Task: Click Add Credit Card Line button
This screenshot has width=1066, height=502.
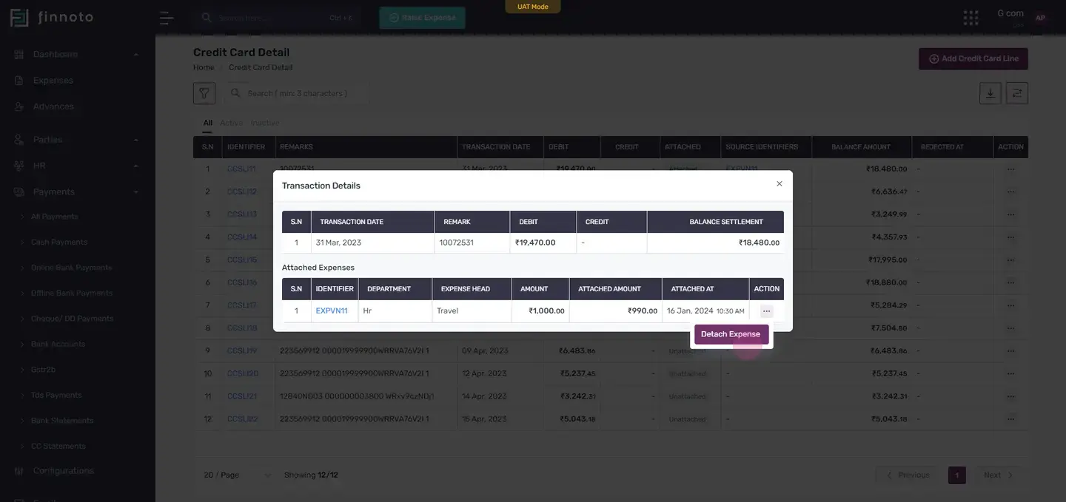Action: pyautogui.click(x=973, y=58)
